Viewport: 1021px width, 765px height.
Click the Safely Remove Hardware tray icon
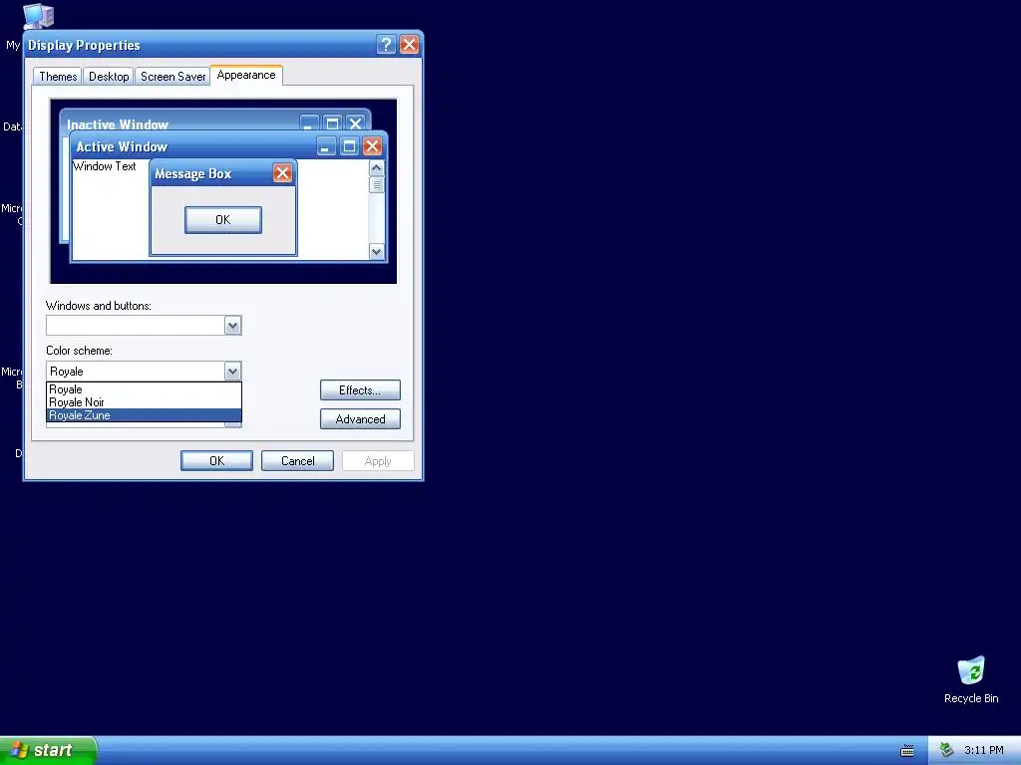947,750
